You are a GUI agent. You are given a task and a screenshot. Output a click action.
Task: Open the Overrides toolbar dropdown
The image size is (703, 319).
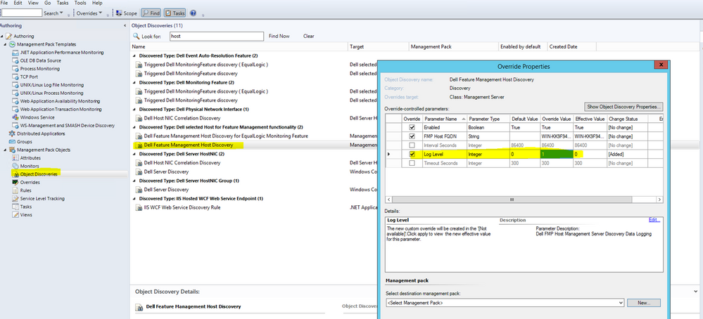[x=89, y=13]
